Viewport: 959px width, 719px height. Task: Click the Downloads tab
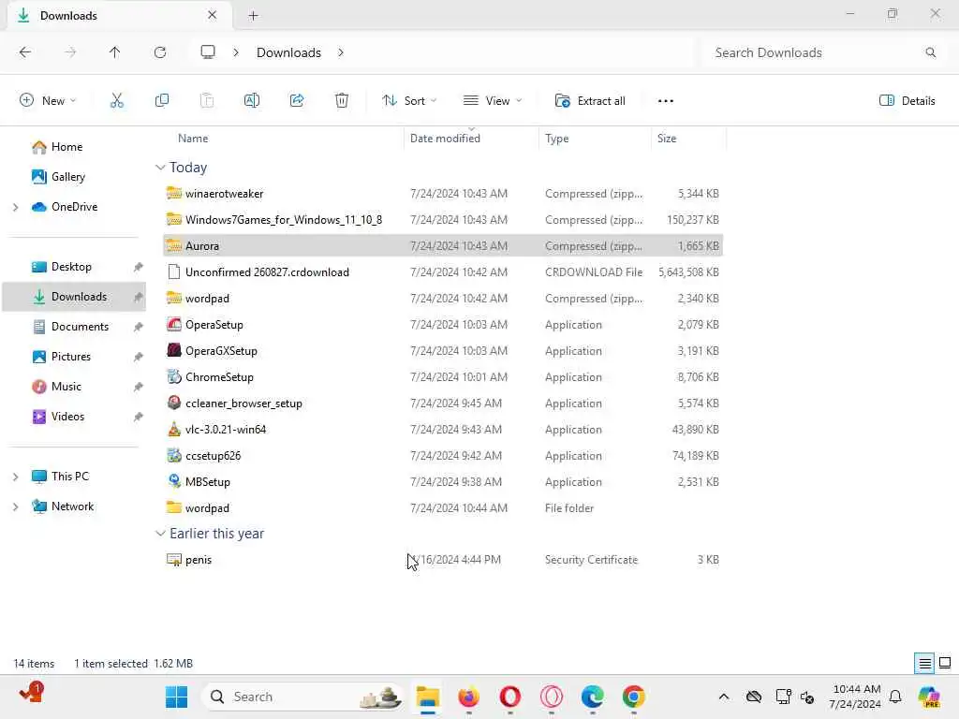pos(119,16)
